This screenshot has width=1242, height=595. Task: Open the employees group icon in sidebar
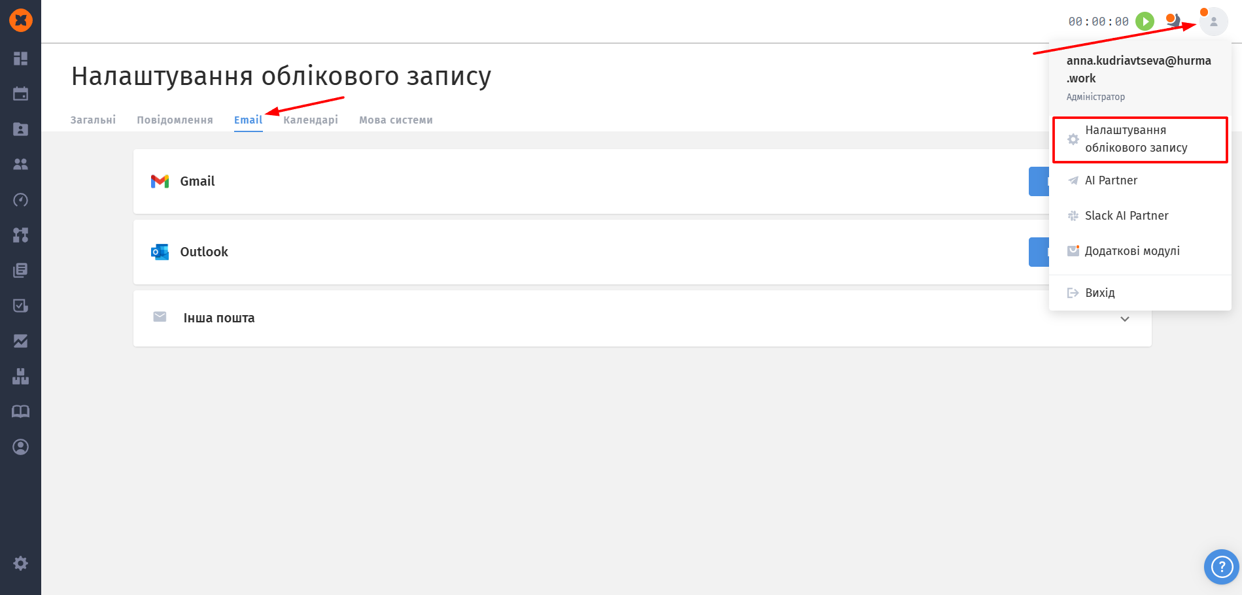coord(20,164)
